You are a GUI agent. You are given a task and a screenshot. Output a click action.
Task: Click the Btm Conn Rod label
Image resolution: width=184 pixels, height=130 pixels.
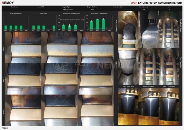point(169,86)
